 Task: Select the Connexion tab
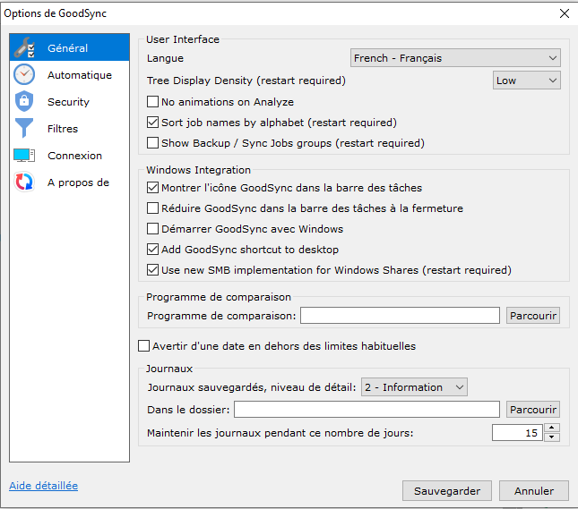pyautogui.click(x=69, y=156)
